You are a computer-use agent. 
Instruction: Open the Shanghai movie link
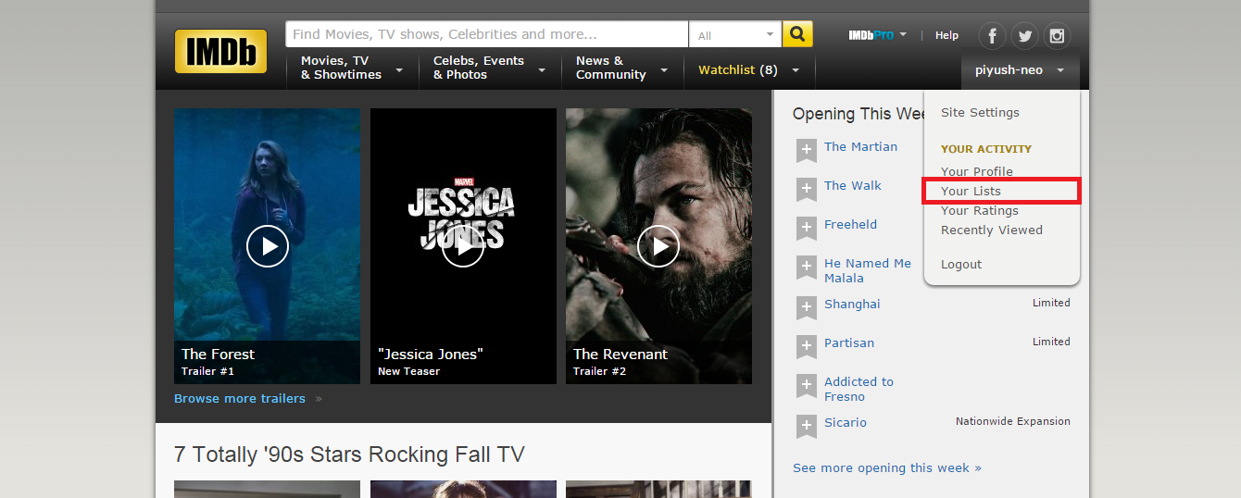pyautogui.click(x=852, y=305)
